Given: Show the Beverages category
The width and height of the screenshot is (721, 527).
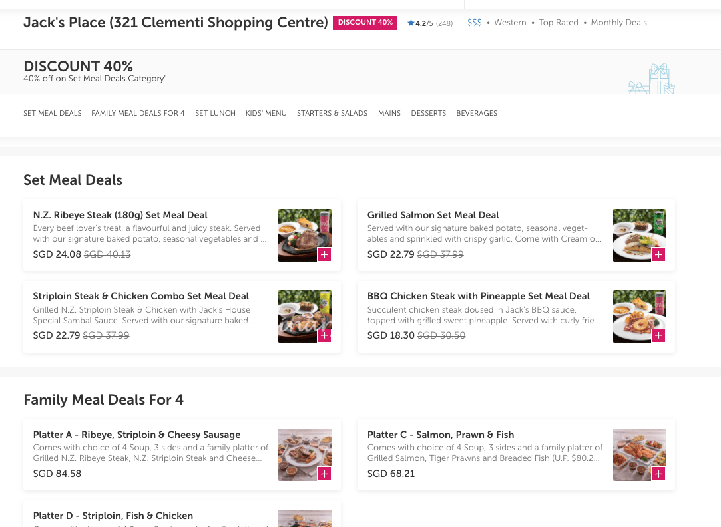Looking at the screenshot, I should click(477, 114).
